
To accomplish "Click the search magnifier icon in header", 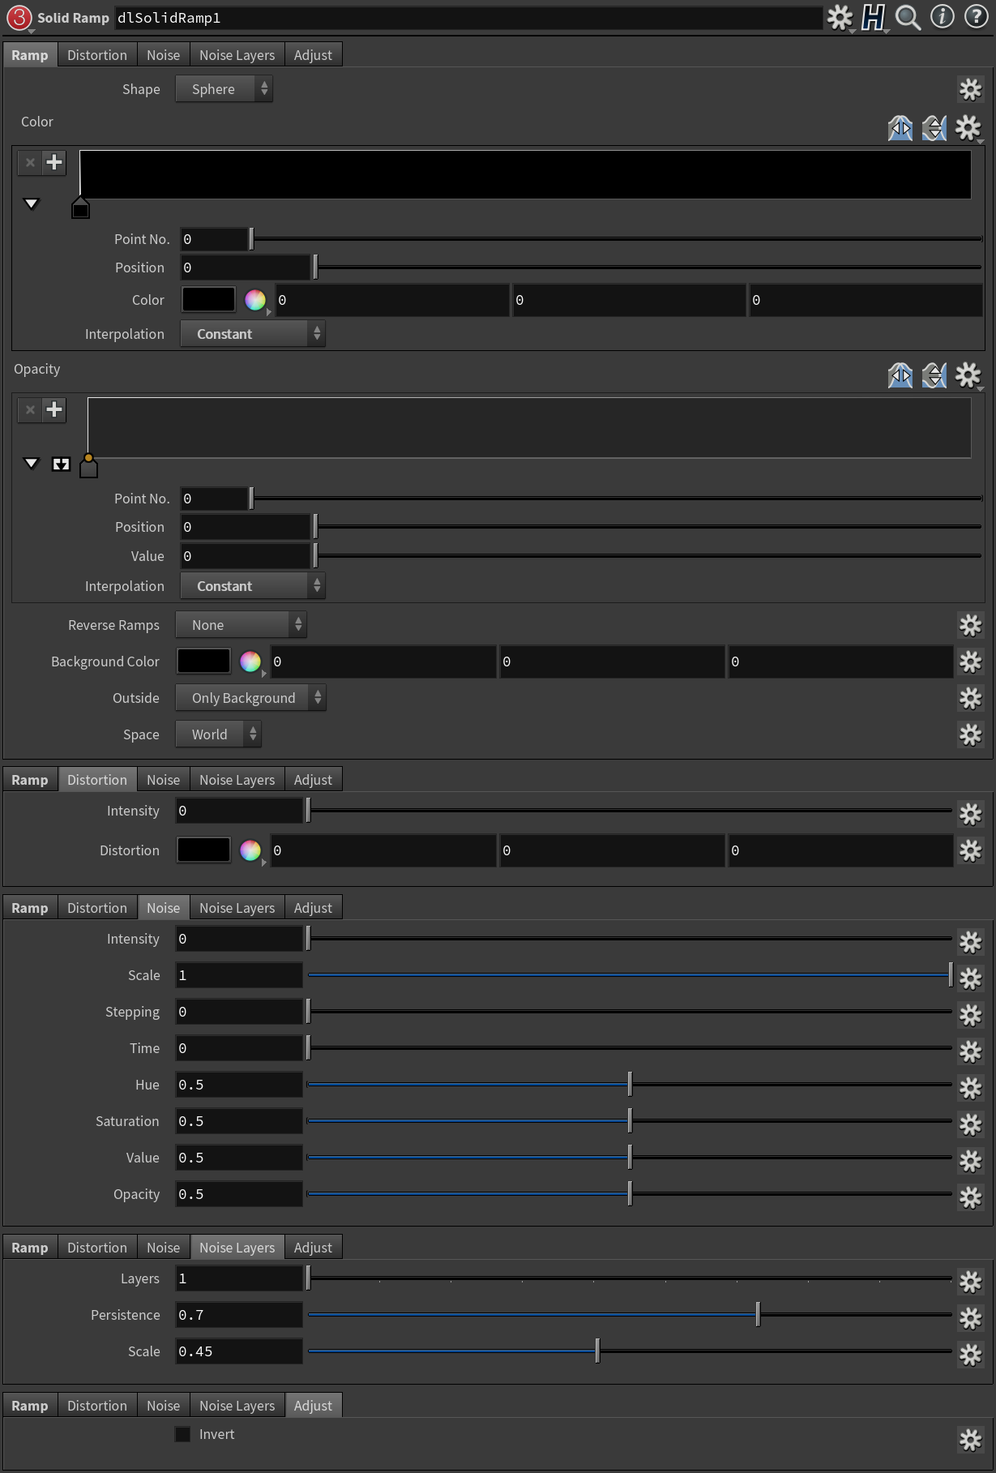I will tap(908, 17).
